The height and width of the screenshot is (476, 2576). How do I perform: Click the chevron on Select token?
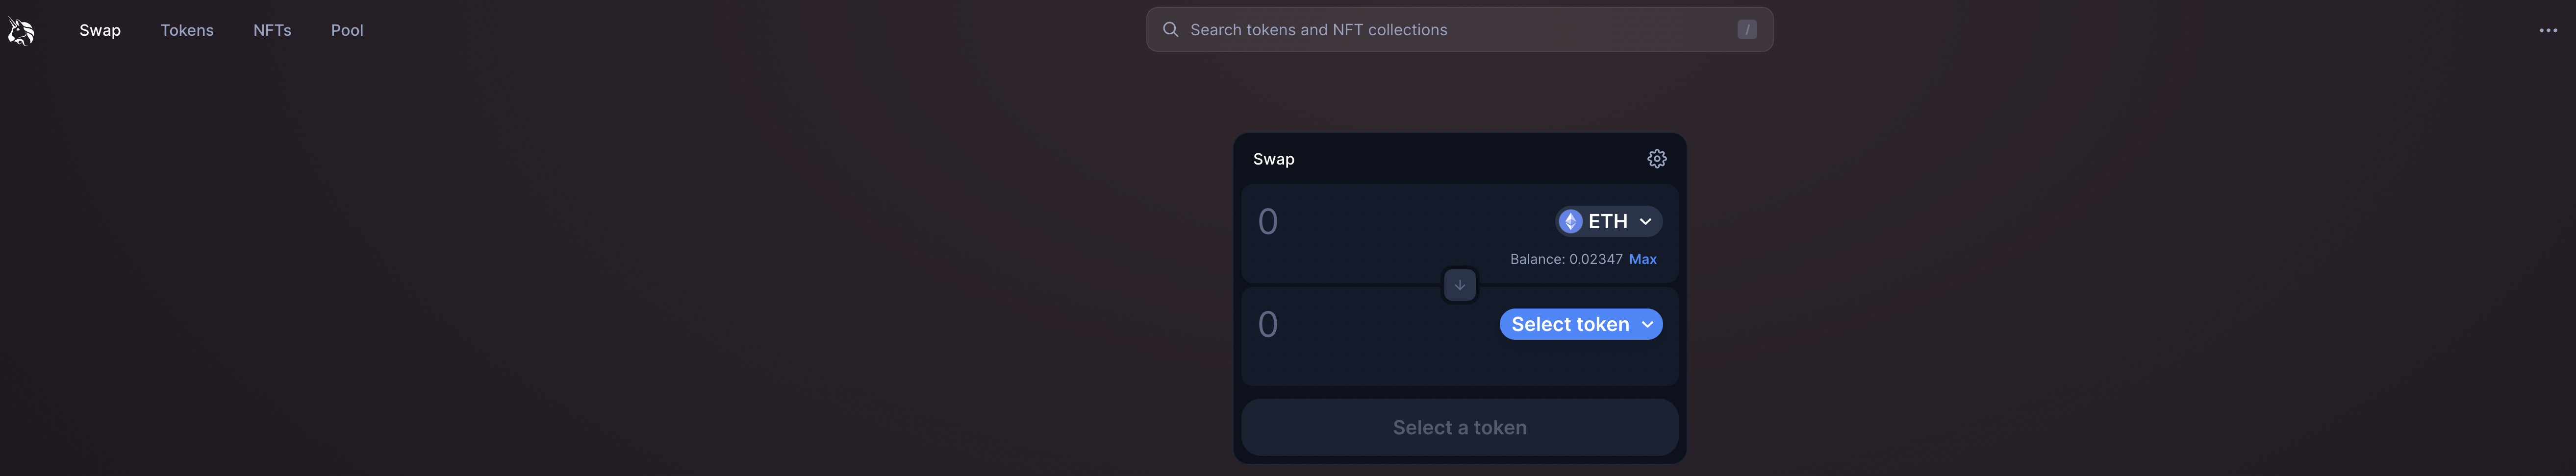(x=1646, y=324)
